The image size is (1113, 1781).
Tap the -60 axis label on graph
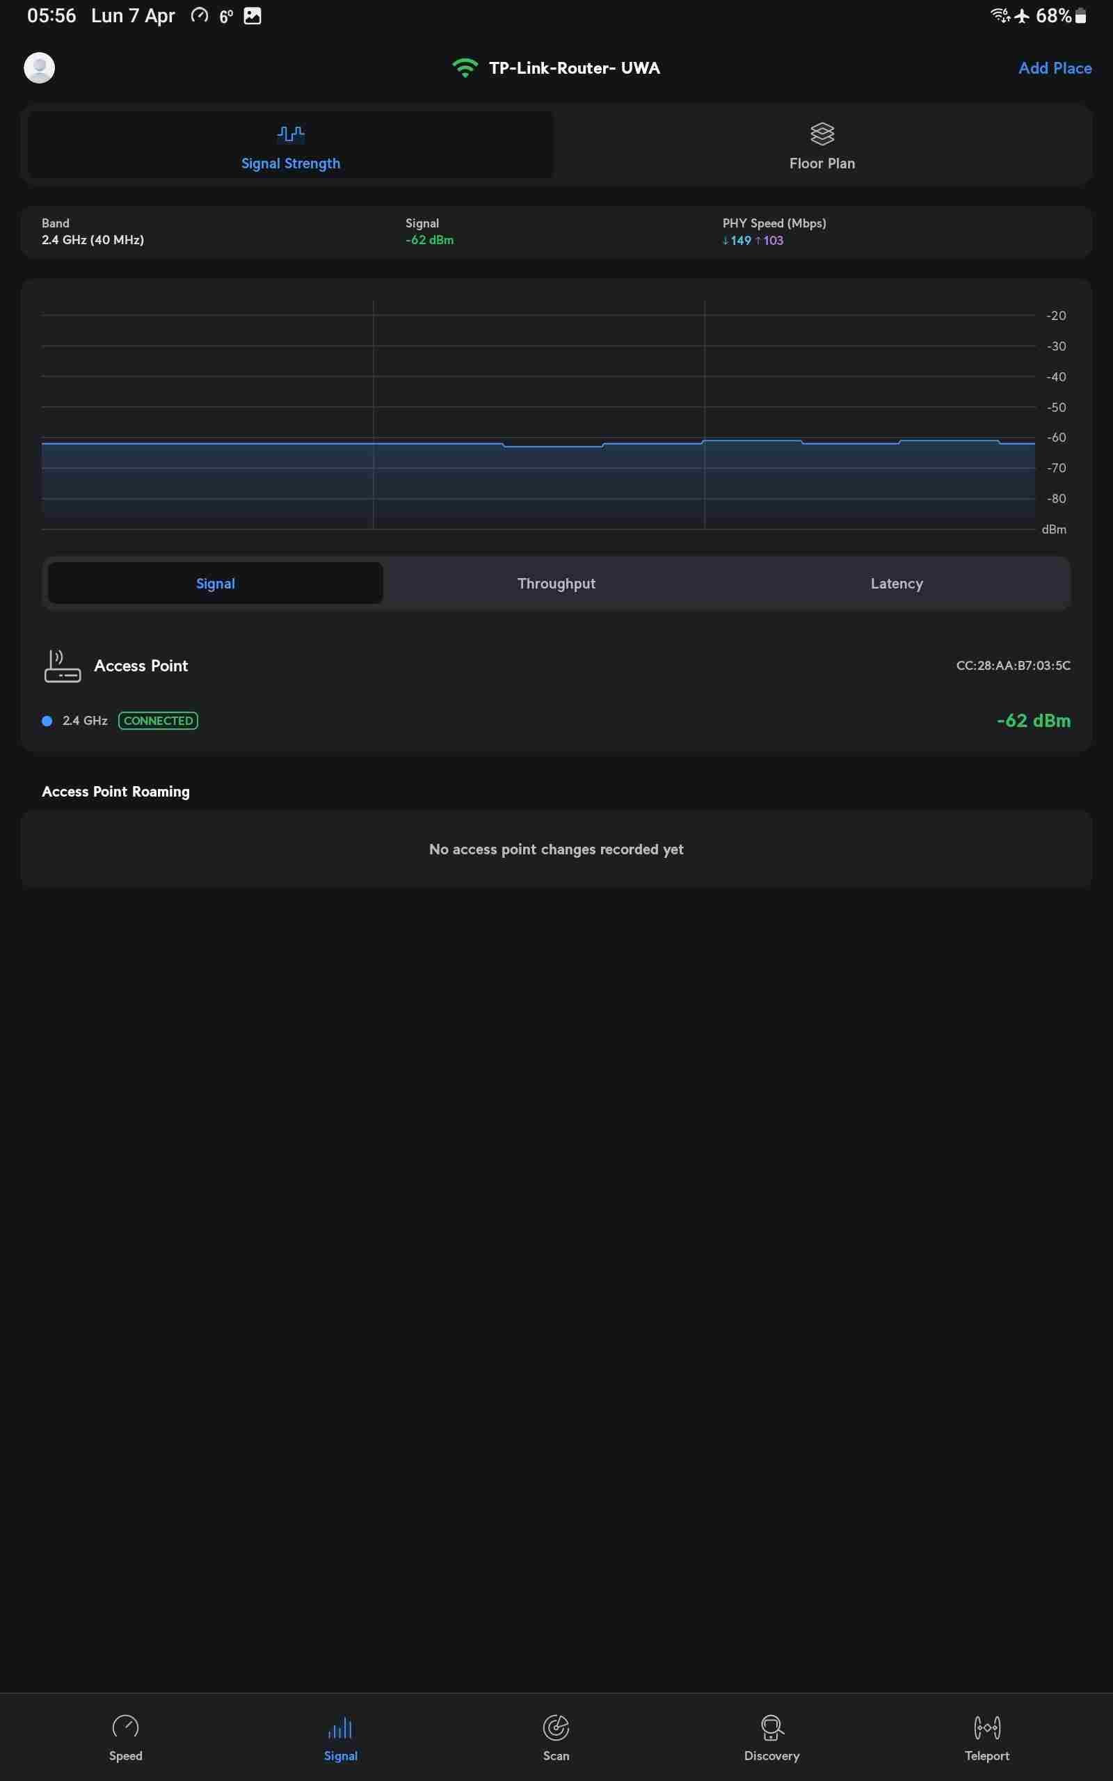1057,437
